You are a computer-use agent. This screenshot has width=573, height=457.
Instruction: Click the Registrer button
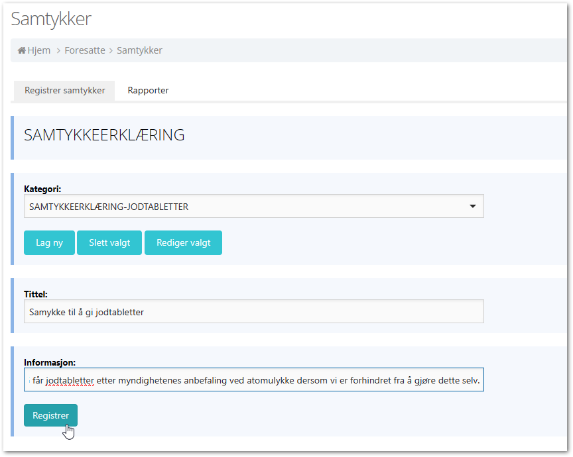[x=51, y=415]
